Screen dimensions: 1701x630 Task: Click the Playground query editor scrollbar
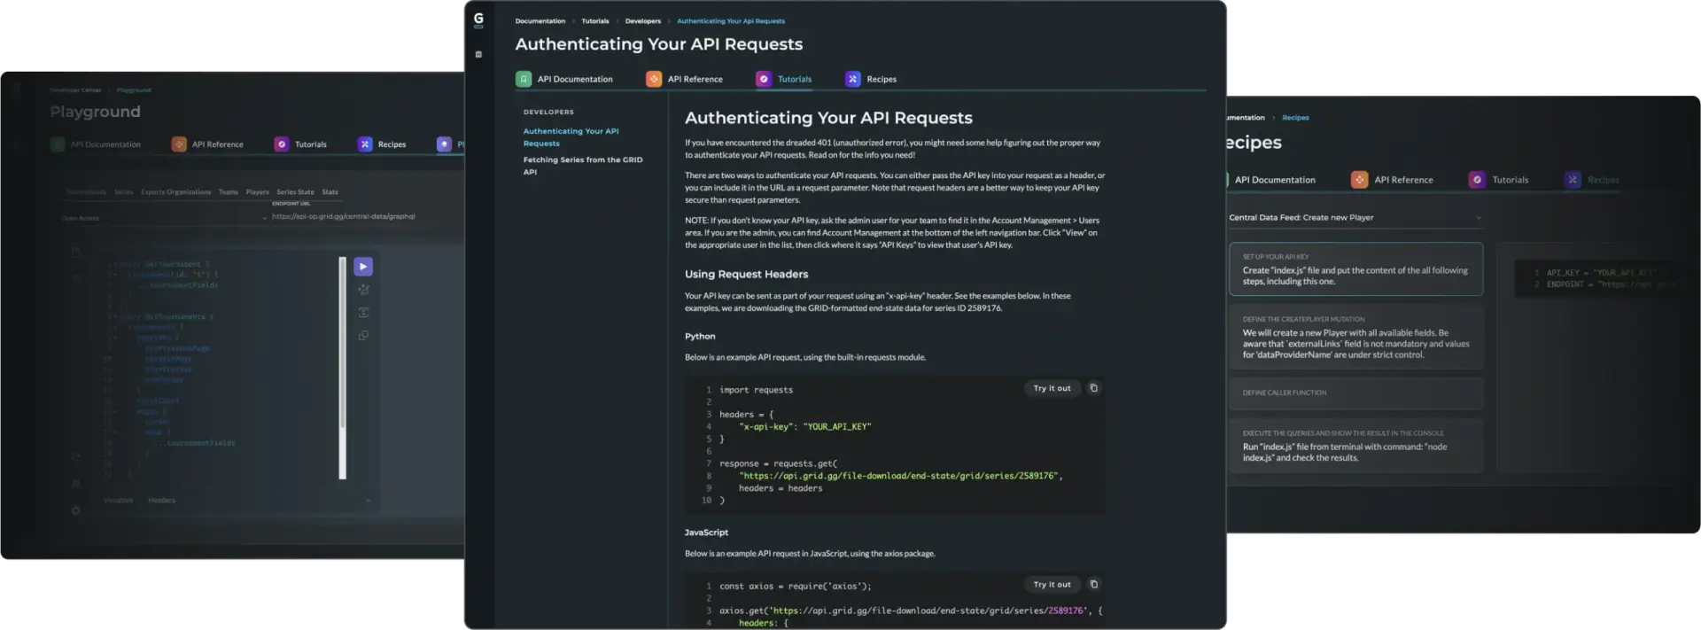(x=342, y=368)
